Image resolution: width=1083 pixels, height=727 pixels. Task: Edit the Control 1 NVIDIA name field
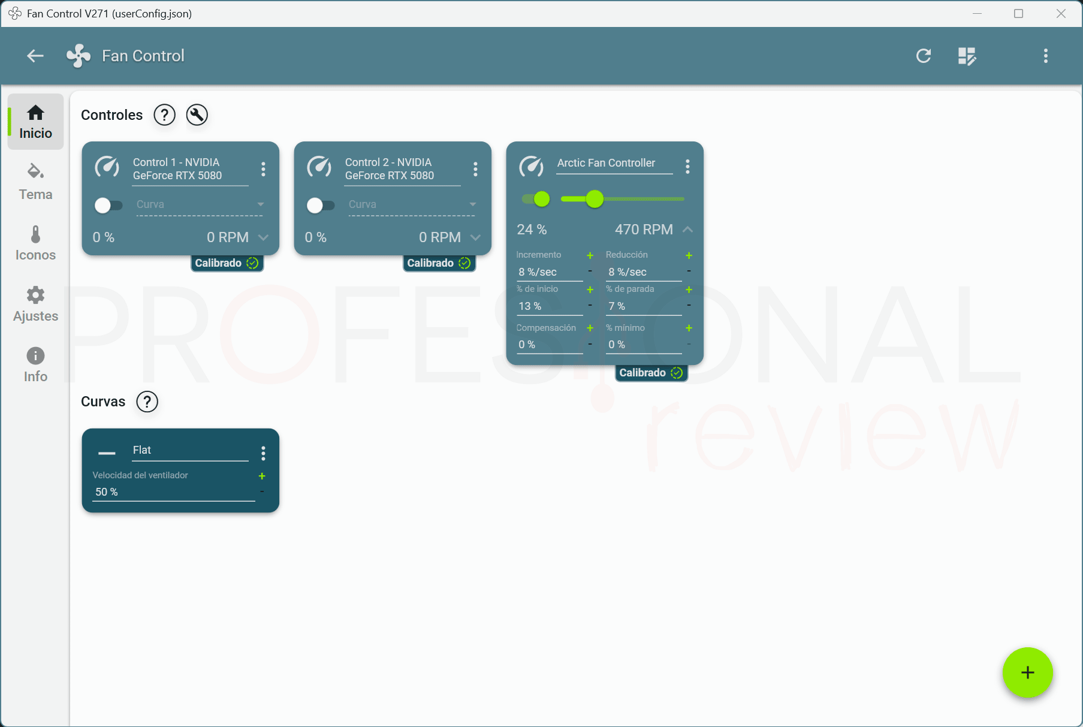pyautogui.click(x=190, y=170)
